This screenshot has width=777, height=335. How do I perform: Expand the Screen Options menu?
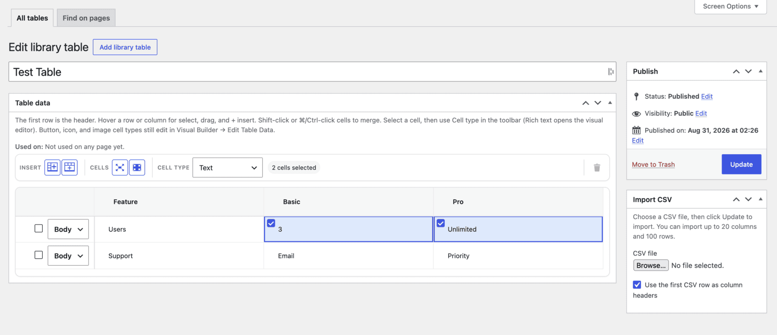[x=730, y=6]
